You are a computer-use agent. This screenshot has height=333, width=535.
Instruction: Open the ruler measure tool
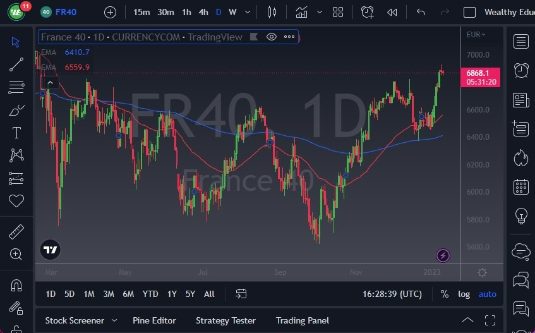[16, 232]
